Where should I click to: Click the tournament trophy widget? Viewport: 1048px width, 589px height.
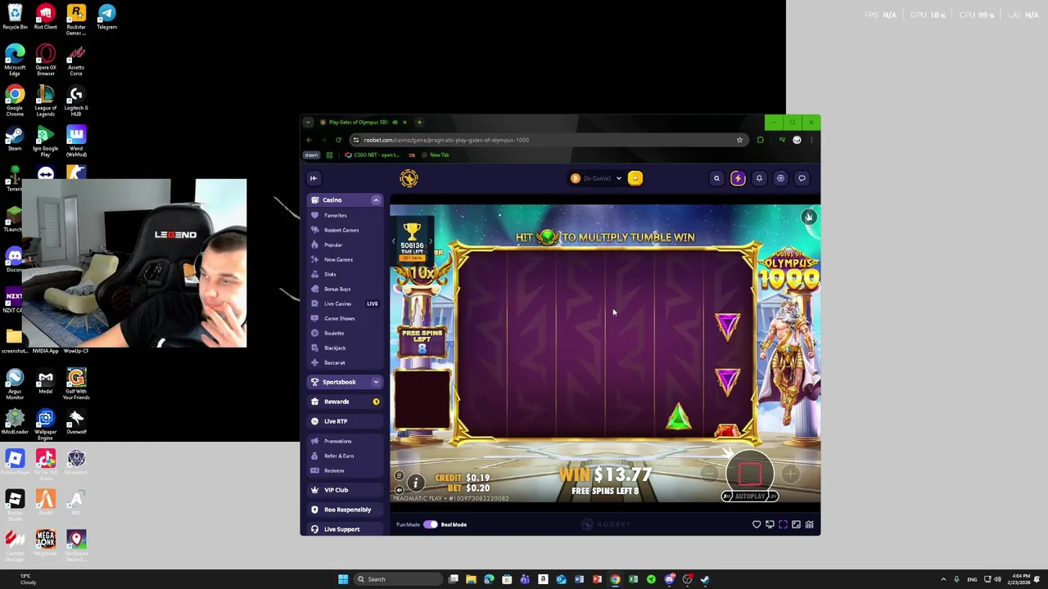tap(412, 241)
